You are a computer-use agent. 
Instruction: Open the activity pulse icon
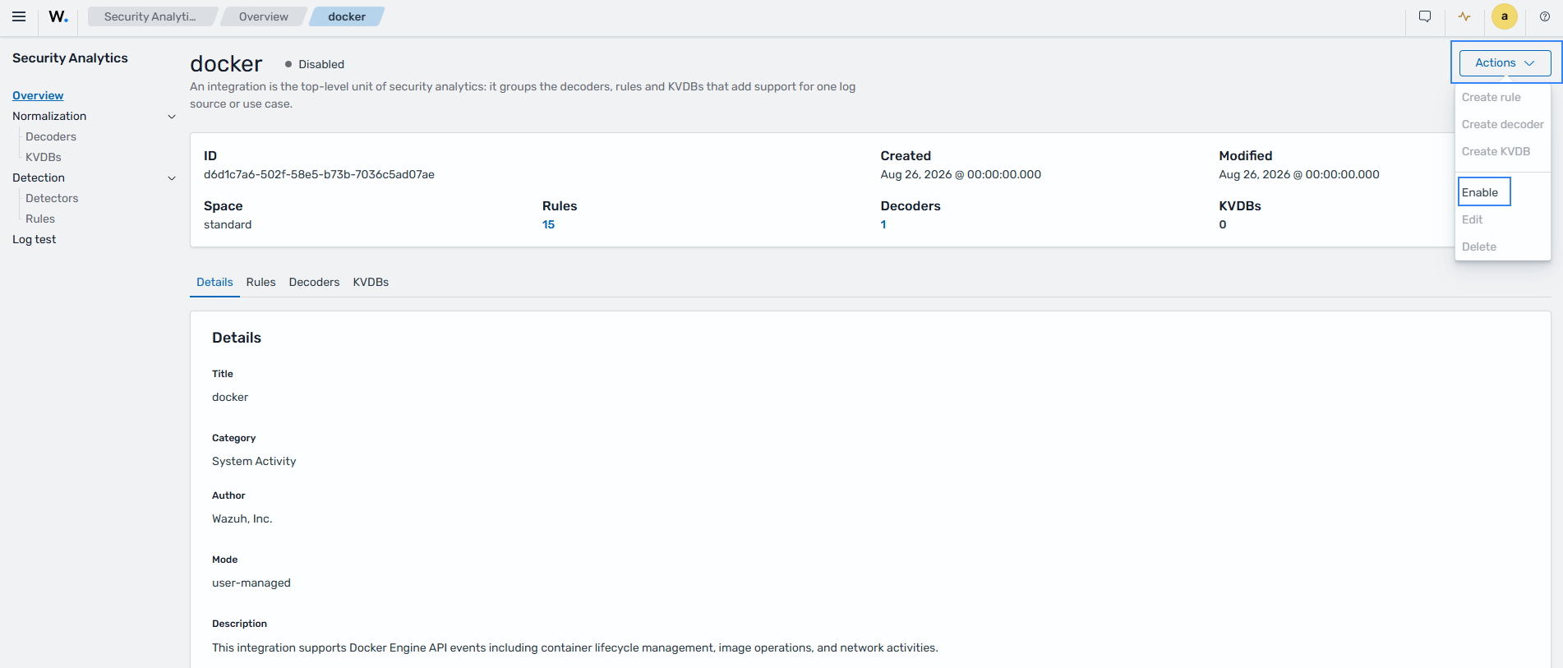coord(1464,16)
